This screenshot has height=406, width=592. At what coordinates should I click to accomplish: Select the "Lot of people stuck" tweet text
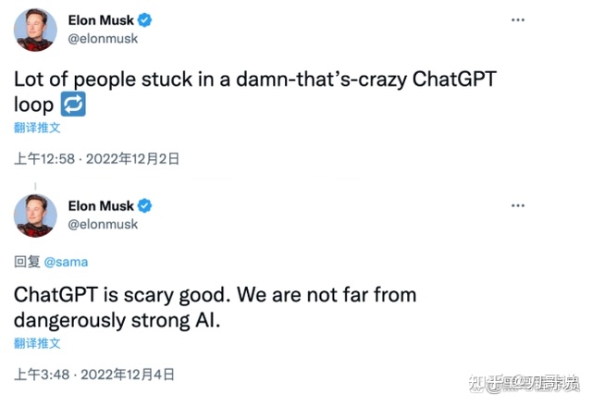point(255,92)
